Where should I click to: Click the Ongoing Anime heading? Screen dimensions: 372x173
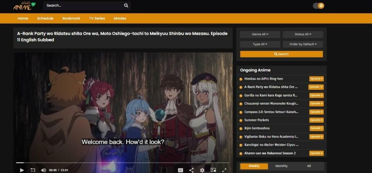click(255, 70)
